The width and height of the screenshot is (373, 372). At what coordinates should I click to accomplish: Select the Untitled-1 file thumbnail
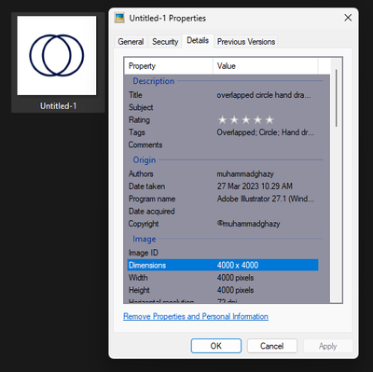(x=57, y=56)
